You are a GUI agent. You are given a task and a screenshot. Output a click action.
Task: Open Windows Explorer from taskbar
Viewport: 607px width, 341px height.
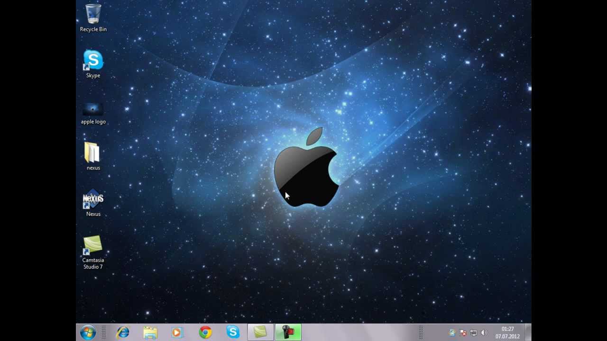click(x=150, y=332)
